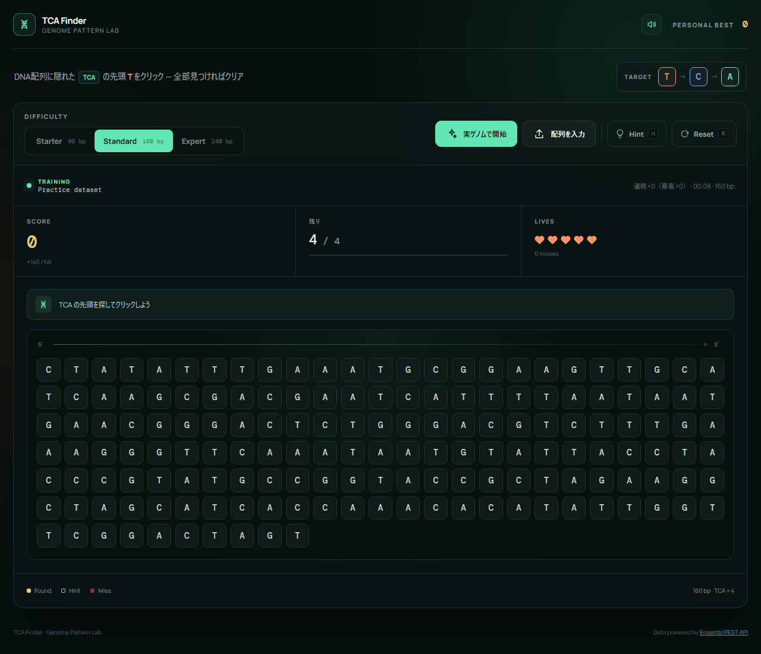Click the green TCA badge in the instructions

pos(89,77)
